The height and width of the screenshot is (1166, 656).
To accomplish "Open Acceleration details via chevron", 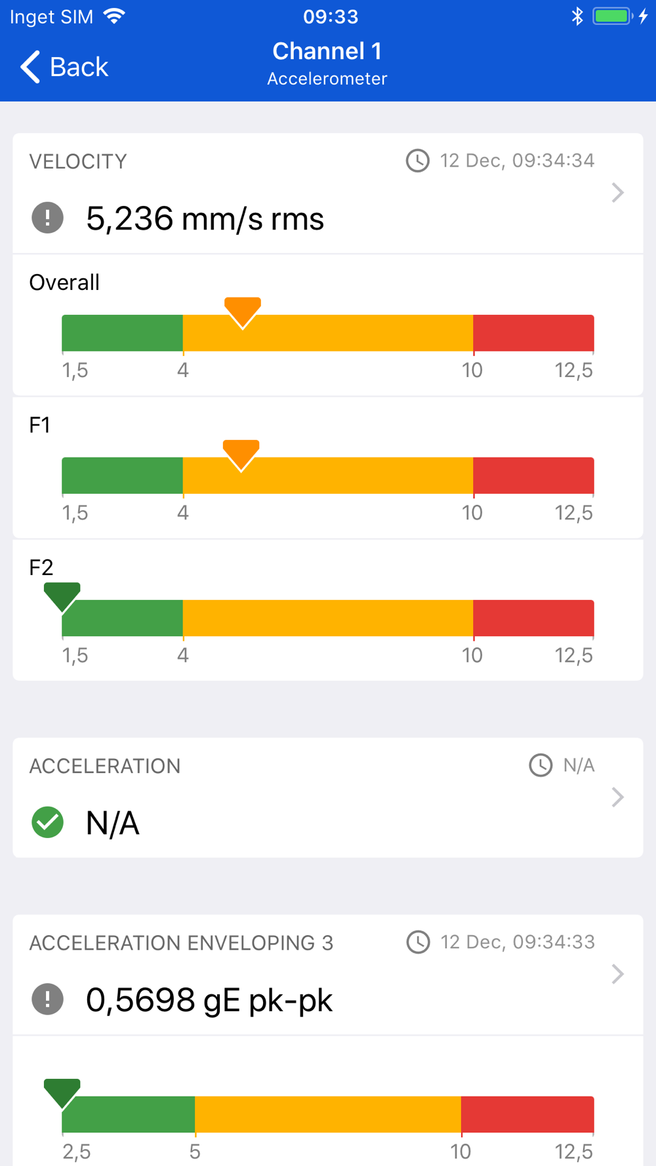I will 617,797.
